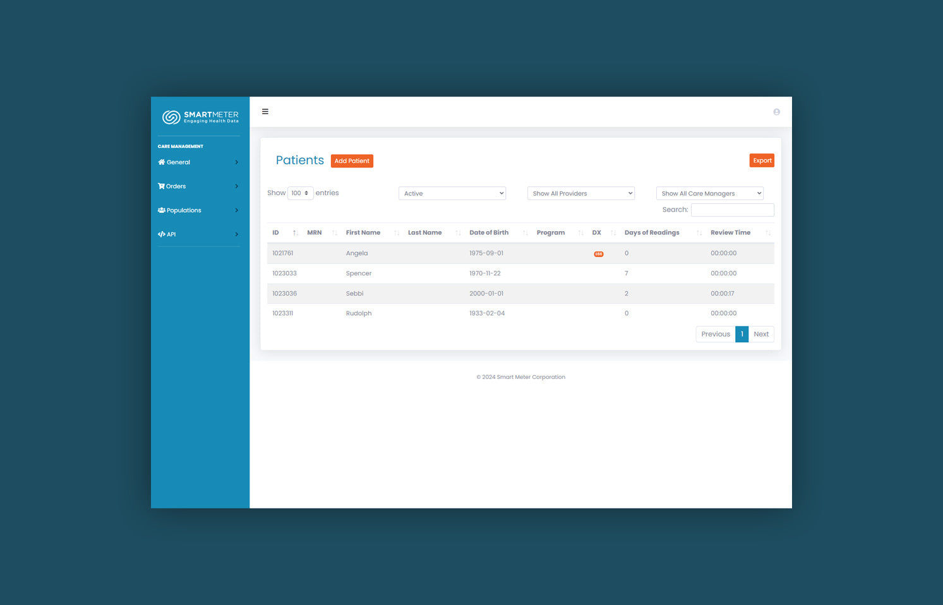Open the Active status dropdown

pos(452,193)
